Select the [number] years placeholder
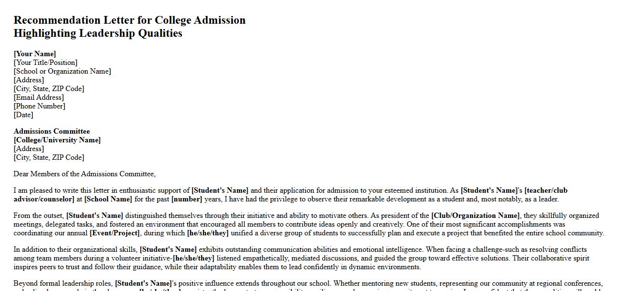Viewport: 618px width, 291px height. click(186, 199)
